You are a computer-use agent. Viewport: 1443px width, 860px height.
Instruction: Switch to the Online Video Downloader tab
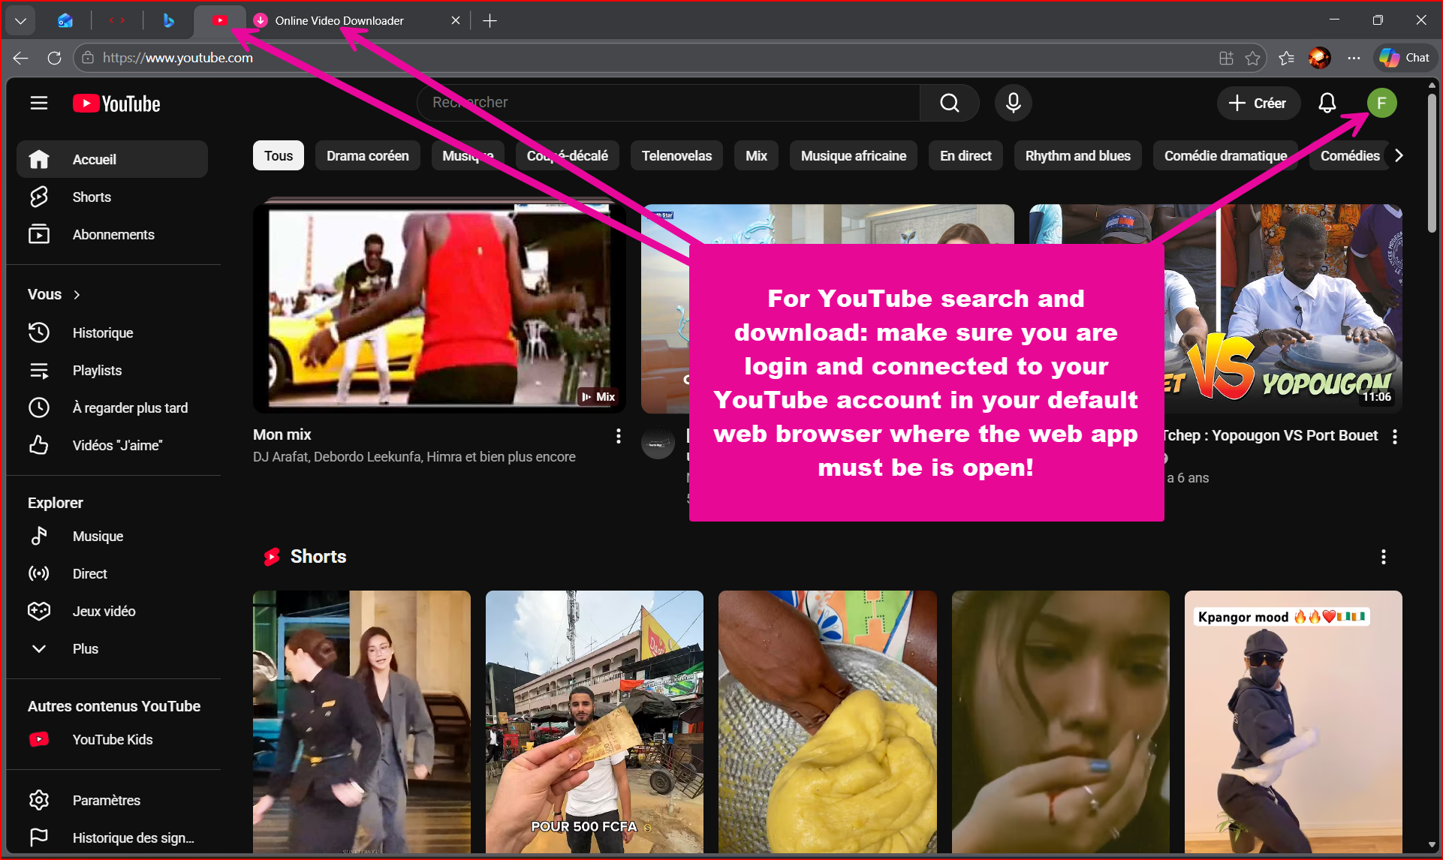339,20
